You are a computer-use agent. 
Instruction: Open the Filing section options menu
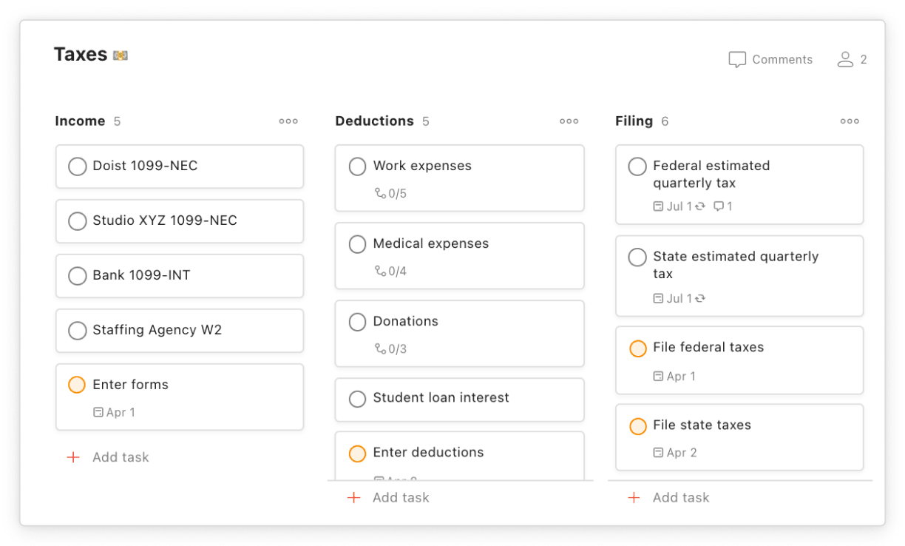(849, 121)
